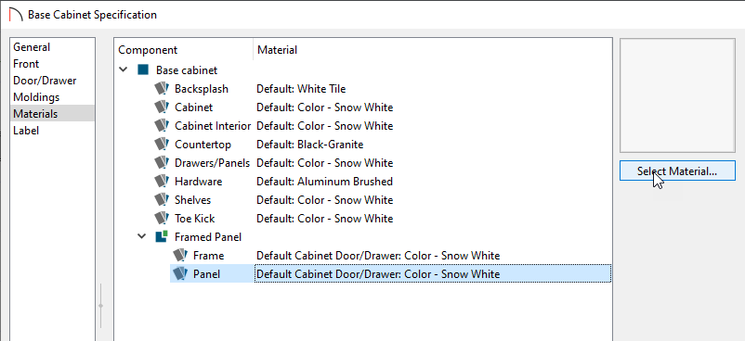Image resolution: width=745 pixels, height=341 pixels.
Task: Select the Cabinet component label
Action: pyautogui.click(x=194, y=107)
